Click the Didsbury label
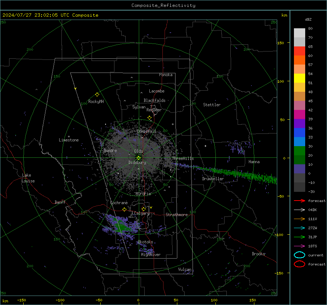 (x=137, y=162)
